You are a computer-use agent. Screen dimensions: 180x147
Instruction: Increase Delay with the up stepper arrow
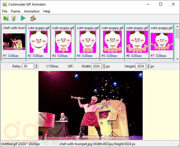[x=36, y=65]
